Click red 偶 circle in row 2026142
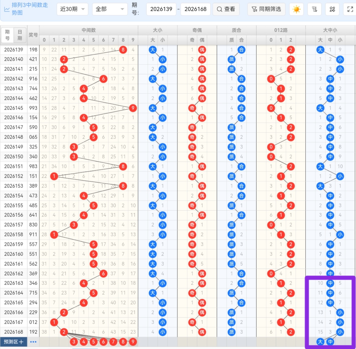The width and height of the screenshot is (356, 349). tap(202, 79)
